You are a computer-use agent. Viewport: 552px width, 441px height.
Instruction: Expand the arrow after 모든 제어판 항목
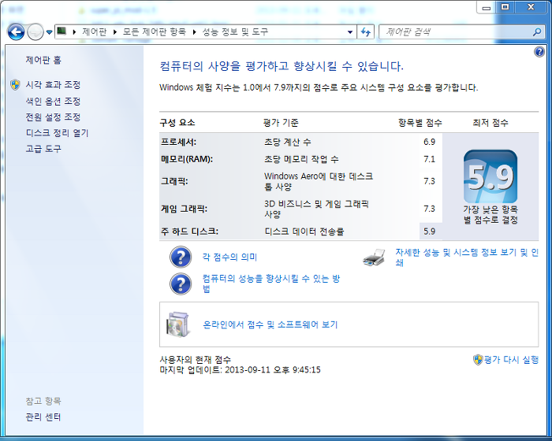click(194, 32)
